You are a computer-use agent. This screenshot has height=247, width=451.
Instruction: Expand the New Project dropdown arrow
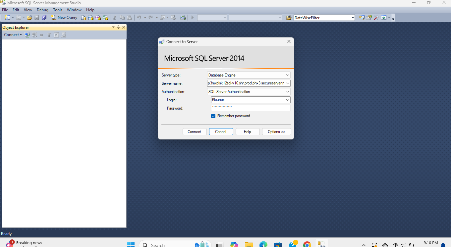tap(13, 18)
